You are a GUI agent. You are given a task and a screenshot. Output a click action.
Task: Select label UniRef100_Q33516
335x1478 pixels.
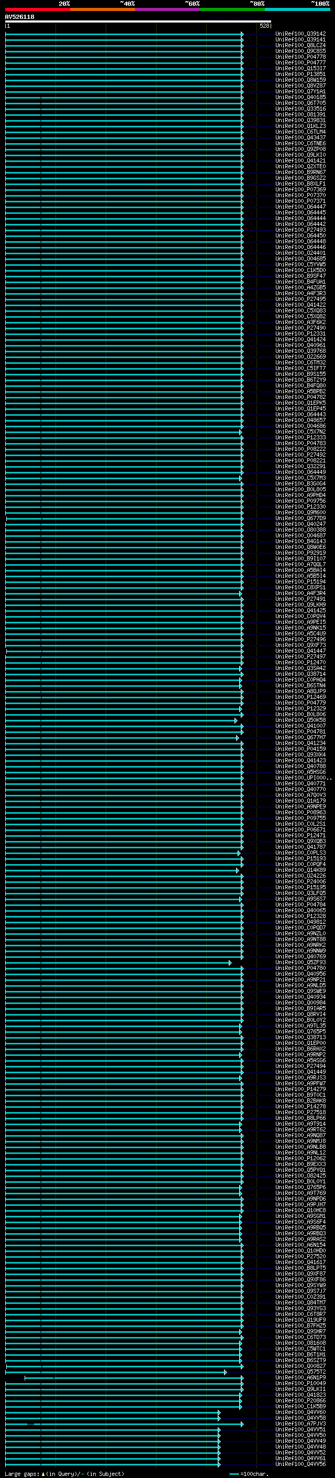300,109
